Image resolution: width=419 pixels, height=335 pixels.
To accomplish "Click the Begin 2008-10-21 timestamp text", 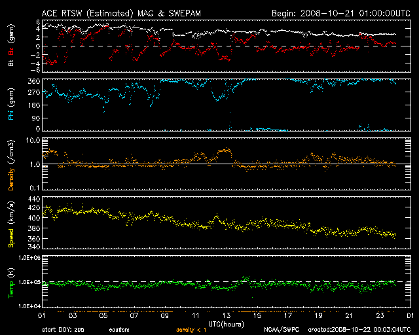I will click(339, 13).
